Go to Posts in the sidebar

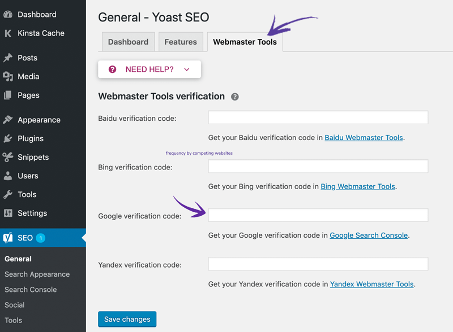[x=27, y=58]
